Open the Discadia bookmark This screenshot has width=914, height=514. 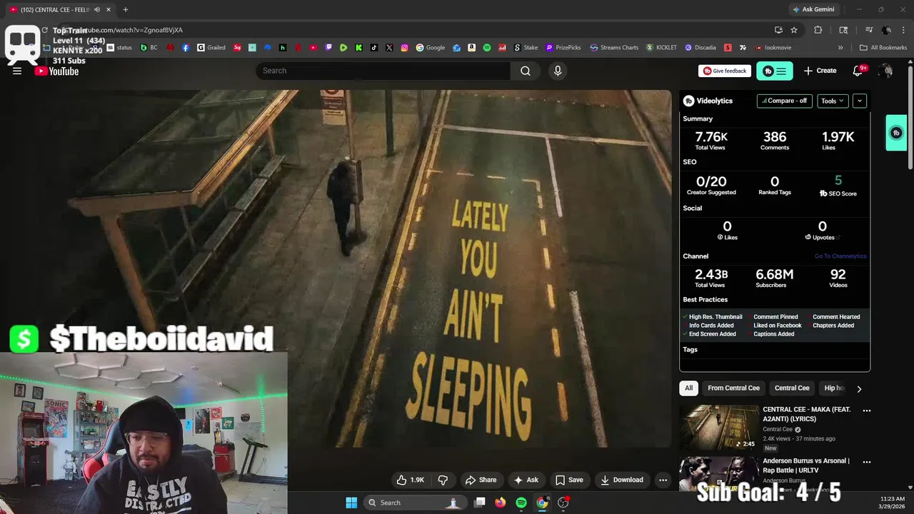[700, 48]
